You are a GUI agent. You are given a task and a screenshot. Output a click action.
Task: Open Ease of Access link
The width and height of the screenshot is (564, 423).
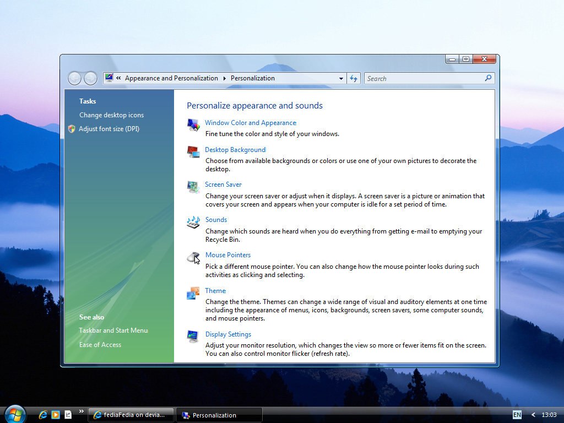[100, 345]
